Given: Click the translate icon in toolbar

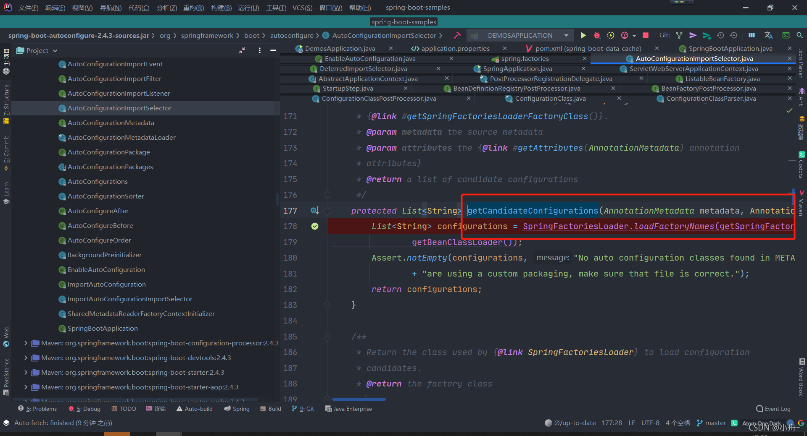Looking at the screenshot, I should 768,35.
